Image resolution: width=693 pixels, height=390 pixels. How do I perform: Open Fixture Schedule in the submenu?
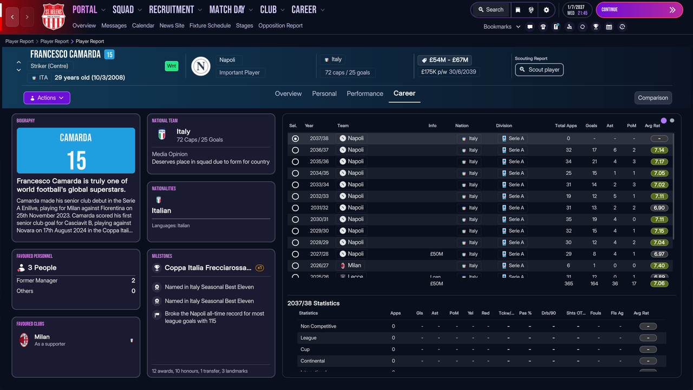coord(210,25)
